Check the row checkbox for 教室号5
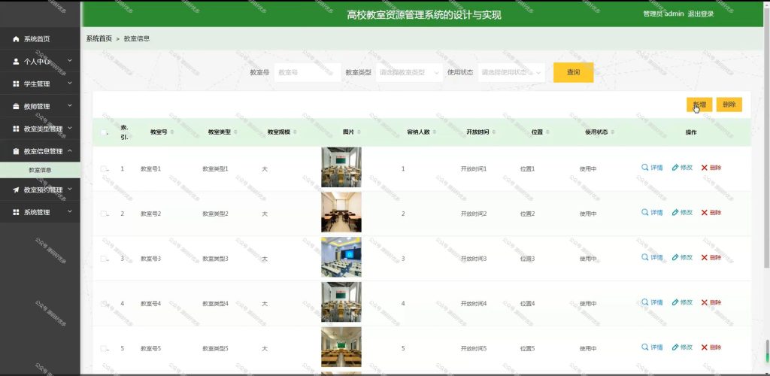This screenshot has height=376, width=770. click(x=104, y=348)
